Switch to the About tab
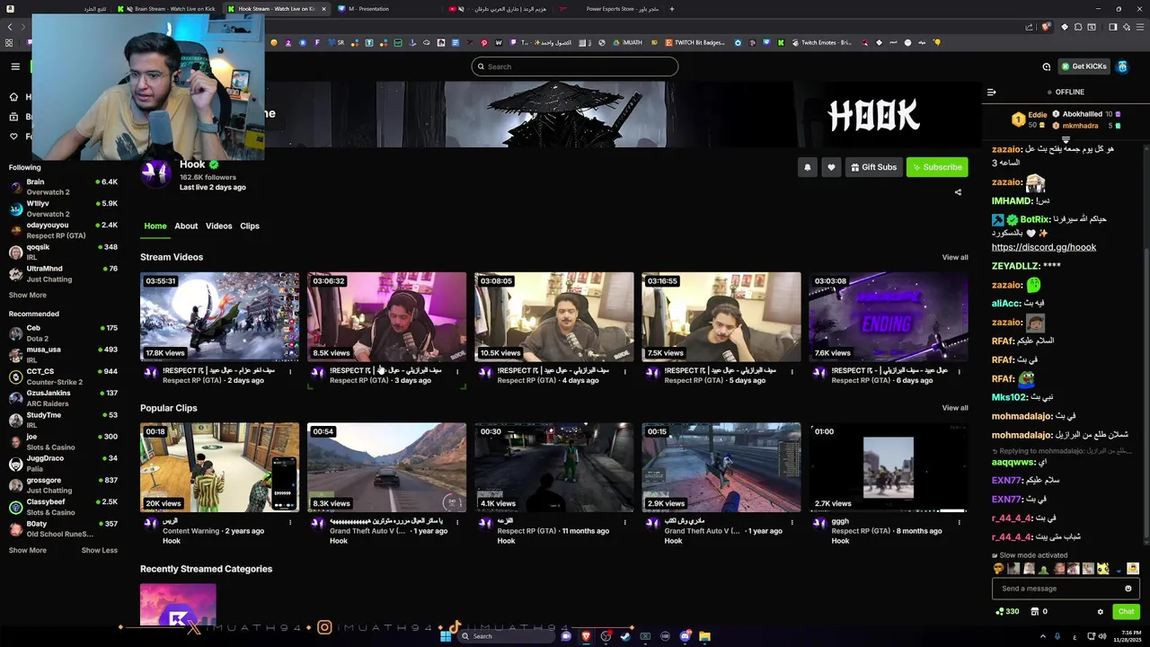 (x=186, y=226)
